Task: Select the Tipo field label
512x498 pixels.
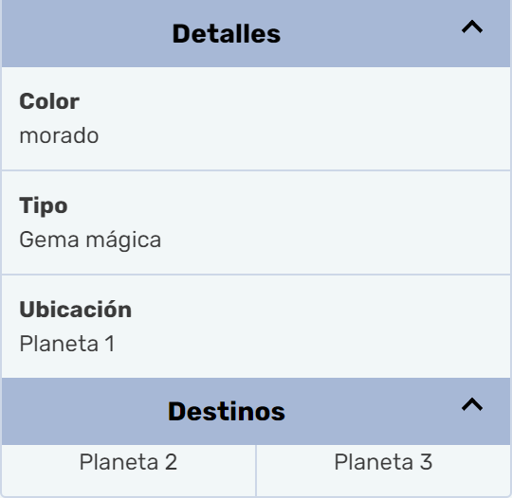Action: (x=44, y=205)
